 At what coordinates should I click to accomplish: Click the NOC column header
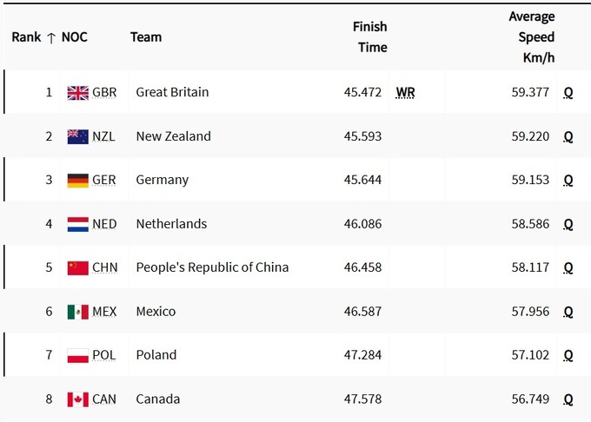75,37
